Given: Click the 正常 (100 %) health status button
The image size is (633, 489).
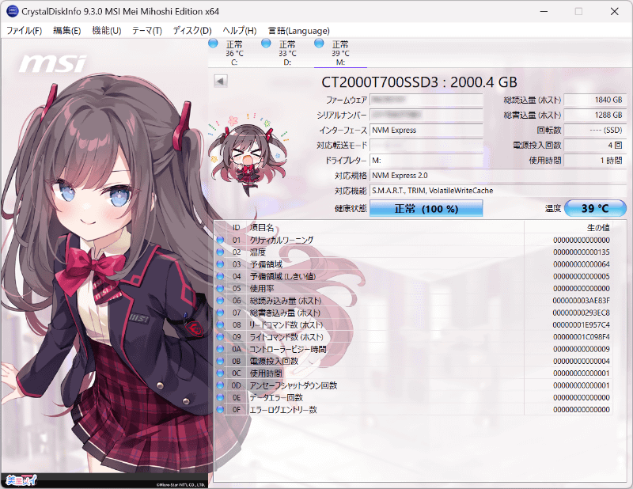Looking at the screenshot, I should 426,208.
